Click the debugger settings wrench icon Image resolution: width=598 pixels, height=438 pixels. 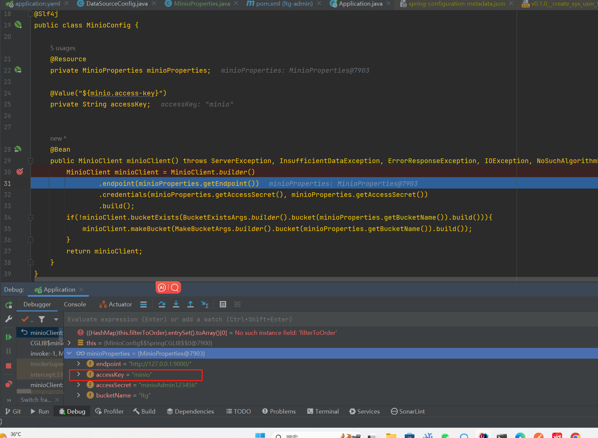(8, 319)
